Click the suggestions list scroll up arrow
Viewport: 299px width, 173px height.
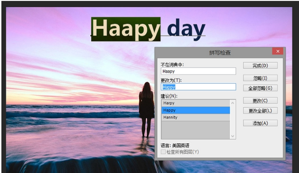point(233,103)
